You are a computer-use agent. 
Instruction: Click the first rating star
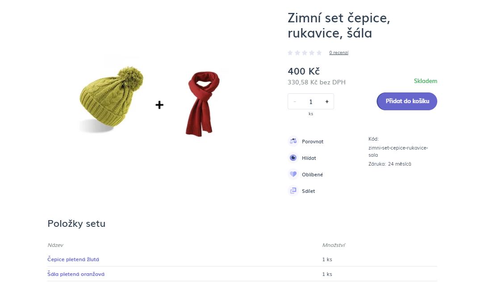[x=290, y=53]
